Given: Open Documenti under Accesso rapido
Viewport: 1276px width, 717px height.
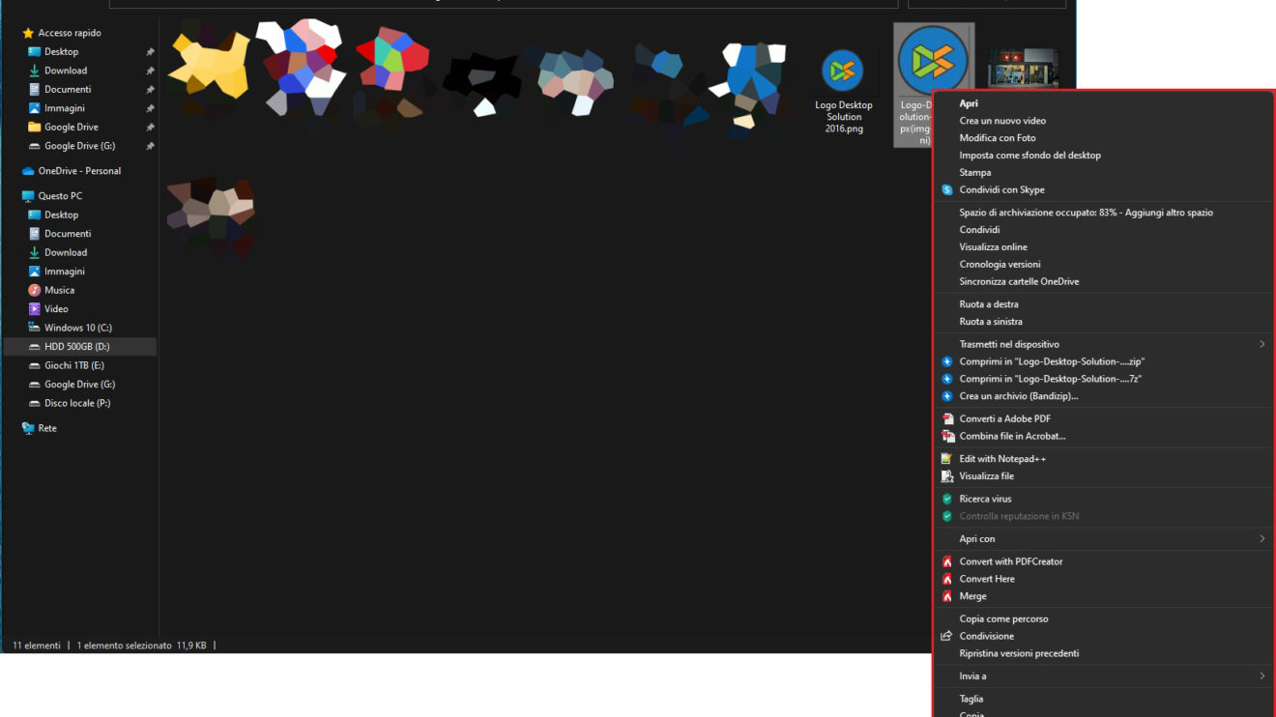Looking at the screenshot, I should pos(68,90).
